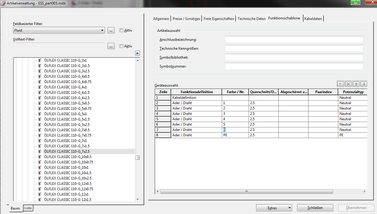Click the Symbolbibliothek input field
This screenshot has height=214, width=377.
294,57
